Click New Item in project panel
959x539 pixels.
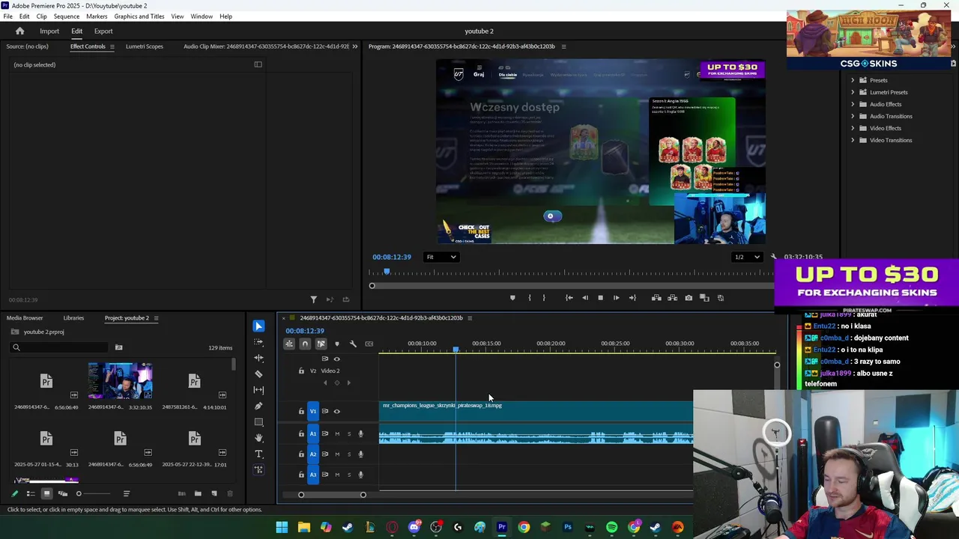[x=214, y=493]
